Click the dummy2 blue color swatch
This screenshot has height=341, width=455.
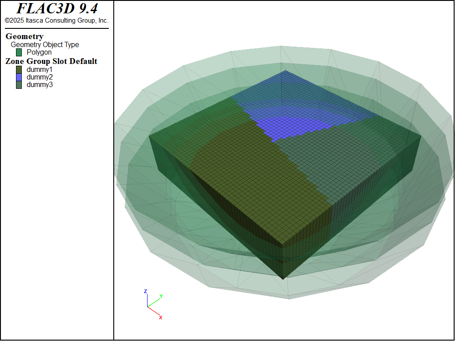tap(19, 77)
